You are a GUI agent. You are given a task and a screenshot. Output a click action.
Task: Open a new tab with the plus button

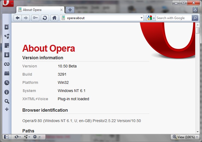click(70, 10)
